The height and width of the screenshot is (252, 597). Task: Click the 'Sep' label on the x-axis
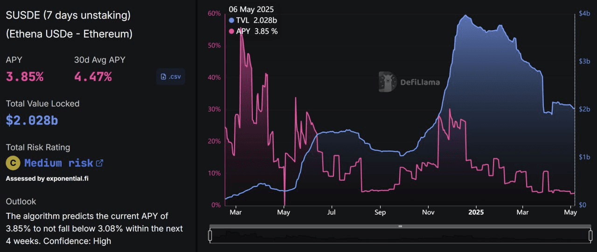(380, 212)
